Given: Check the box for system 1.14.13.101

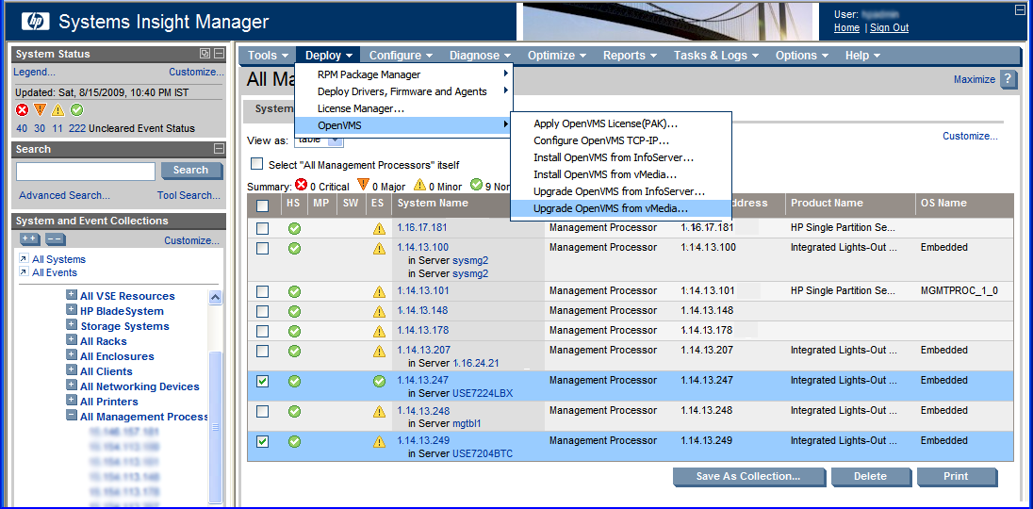Looking at the screenshot, I should pos(262,291).
